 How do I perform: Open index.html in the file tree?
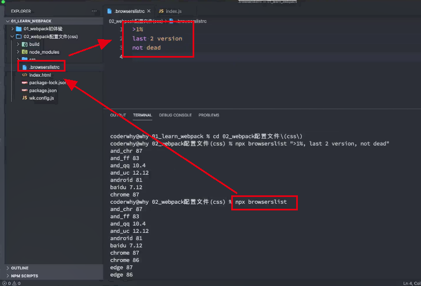(40, 75)
